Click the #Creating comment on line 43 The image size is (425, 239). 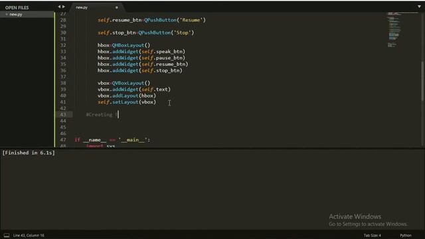(x=102, y=115)
